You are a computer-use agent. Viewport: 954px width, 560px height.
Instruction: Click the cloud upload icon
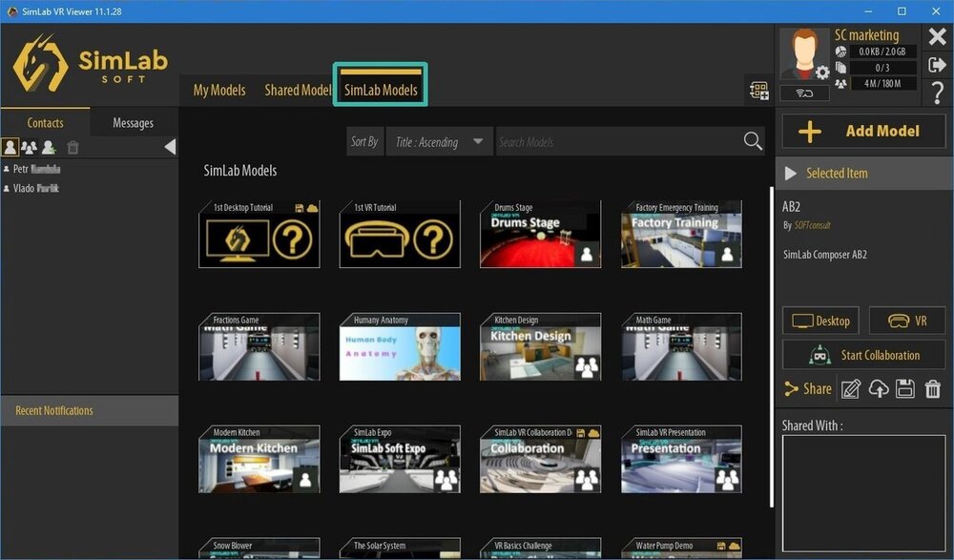tap(879, 389)
